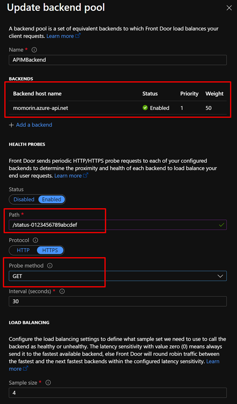Click the Name field containing APIMBackend
The image size is (237, 404).
(x=118, y=60)
